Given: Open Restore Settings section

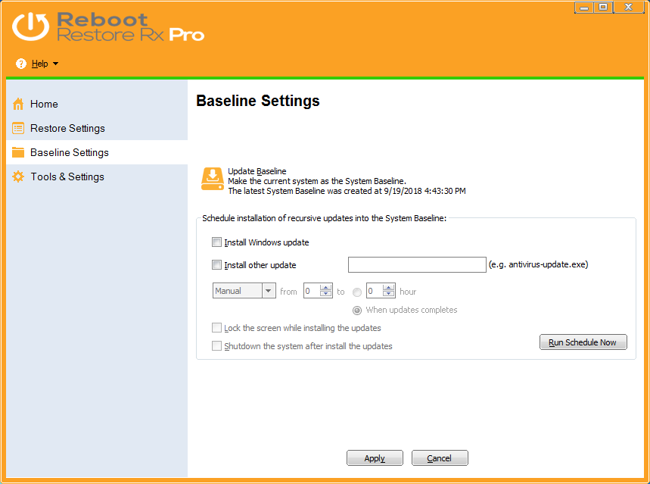Looking at the screenshot, I should 97,128.
